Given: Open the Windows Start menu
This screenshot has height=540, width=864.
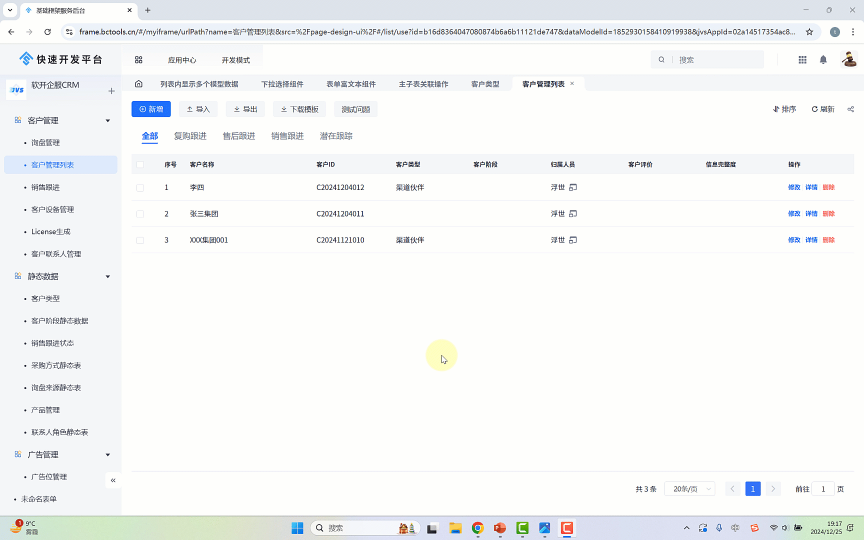Looking at the screenshot, I should coord(297,528).
